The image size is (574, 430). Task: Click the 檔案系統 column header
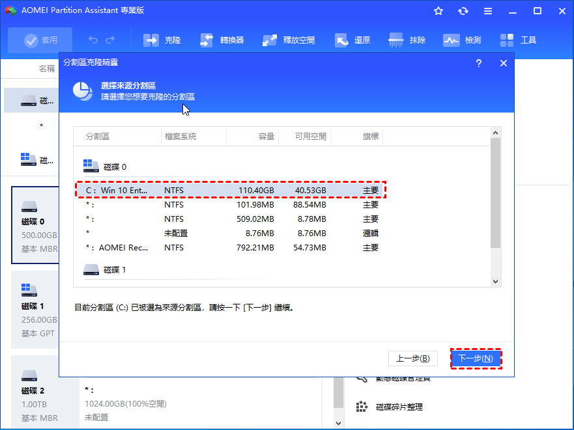pos(180,137)
